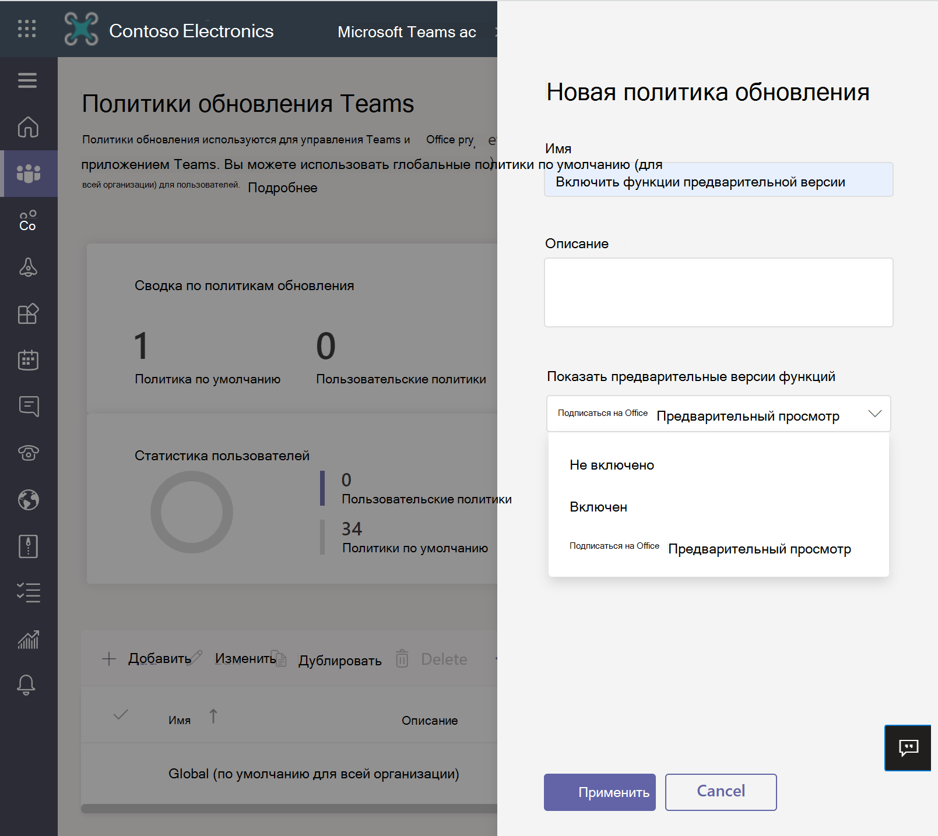Viewport: 938px width, 836px height.
Task: Open the Notifications bell icon
Action: coord(26,685)
